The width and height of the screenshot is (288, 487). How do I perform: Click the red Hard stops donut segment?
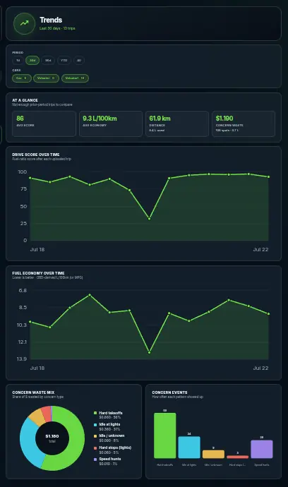coord(47,413)
